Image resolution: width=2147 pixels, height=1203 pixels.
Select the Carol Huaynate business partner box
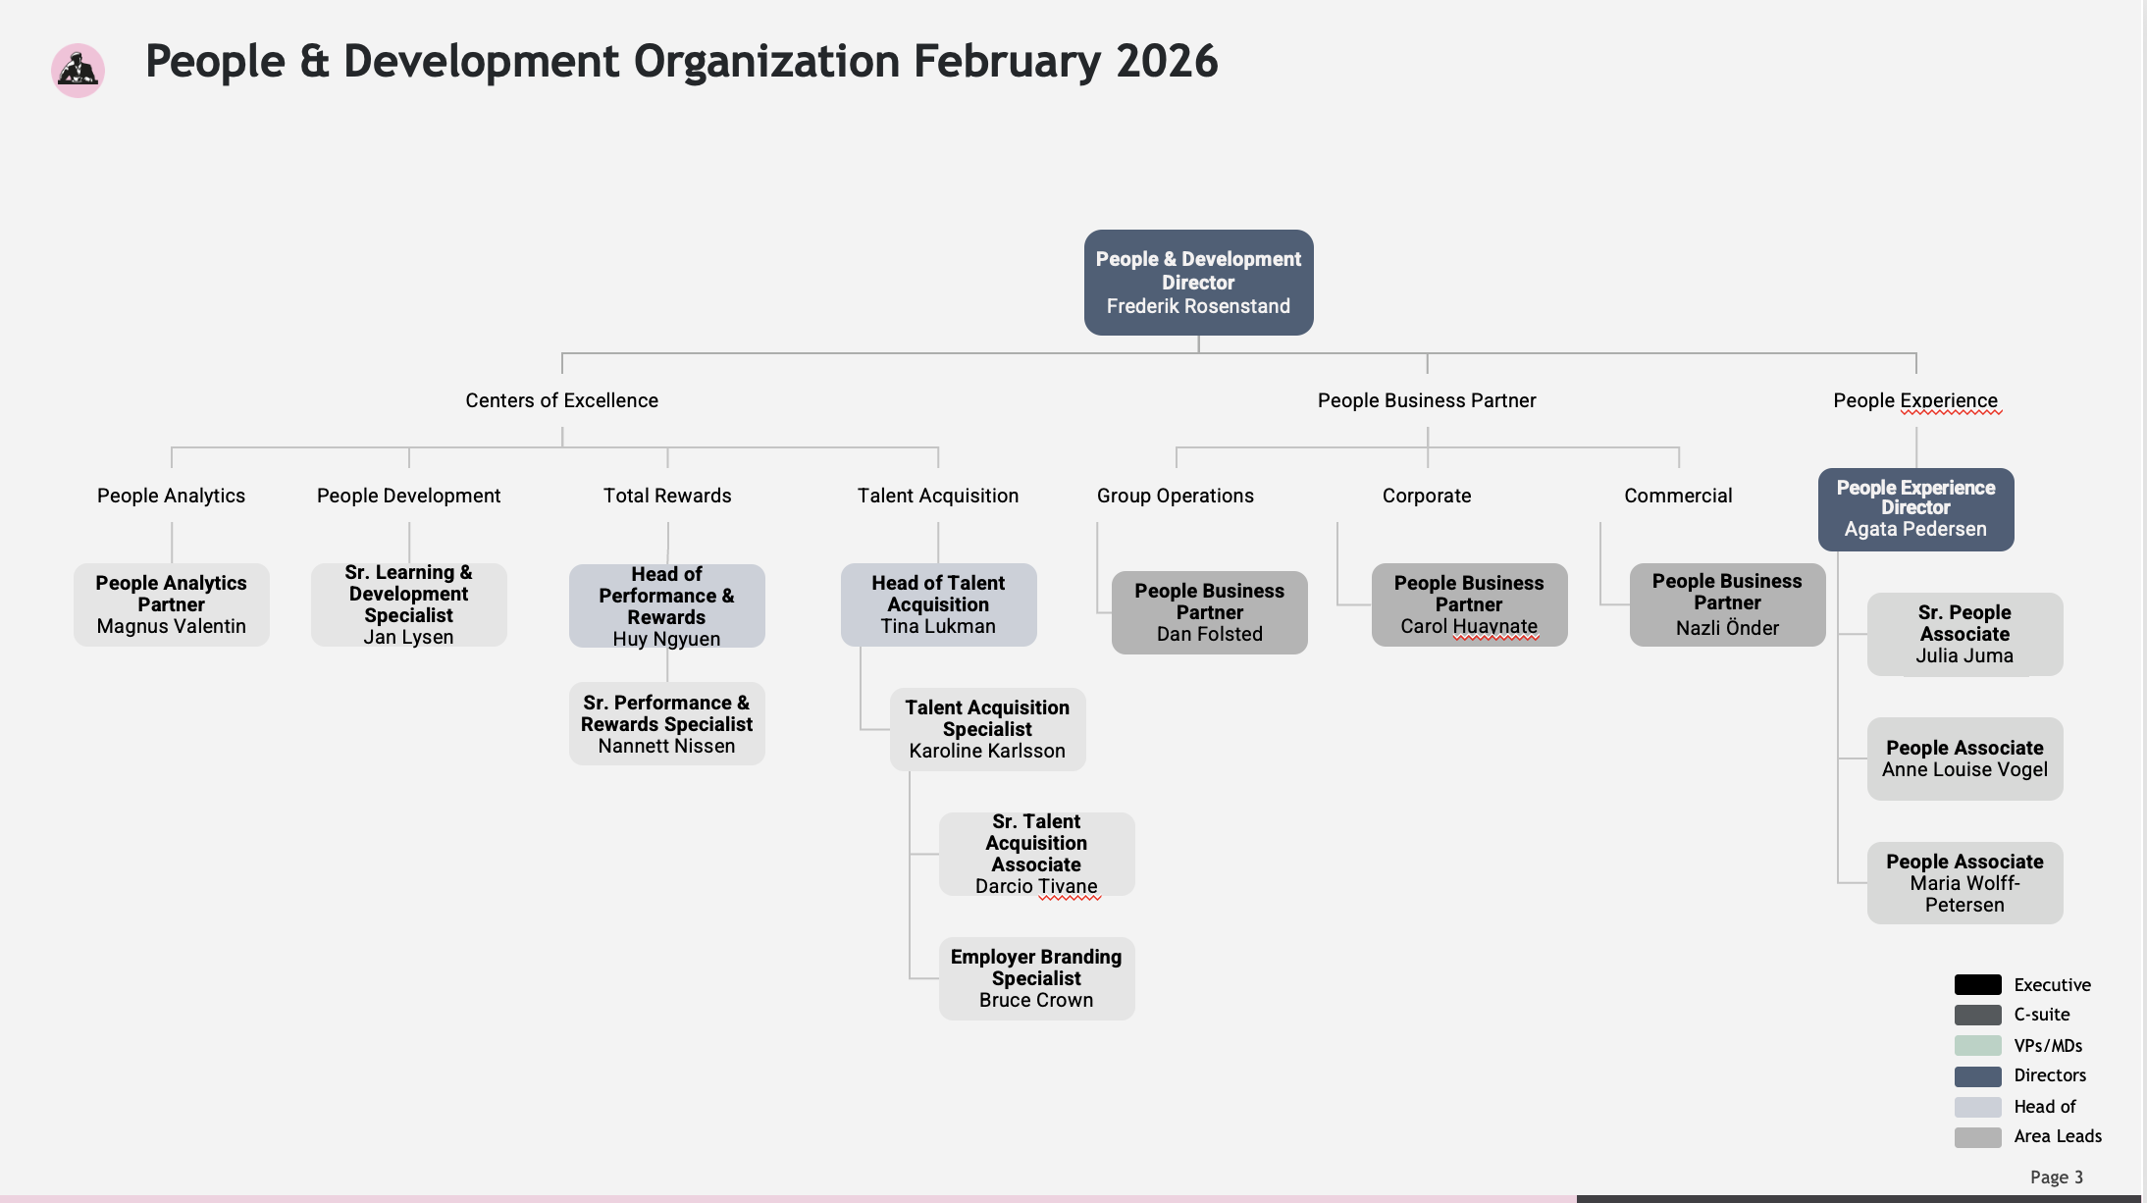tap(1469, 604)
